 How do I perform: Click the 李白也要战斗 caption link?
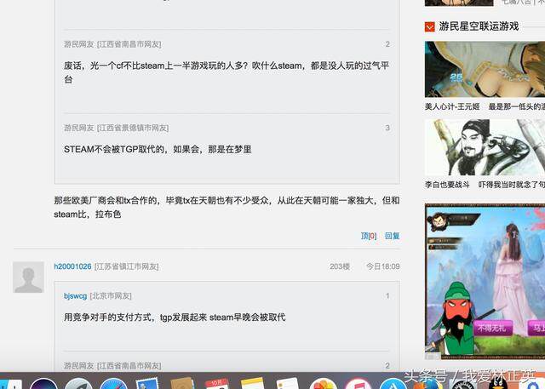coord(447,185)
